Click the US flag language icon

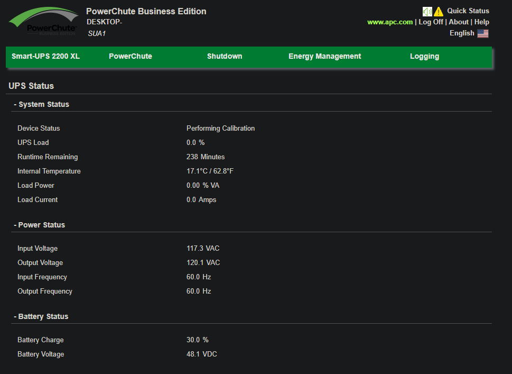point(482,33)
